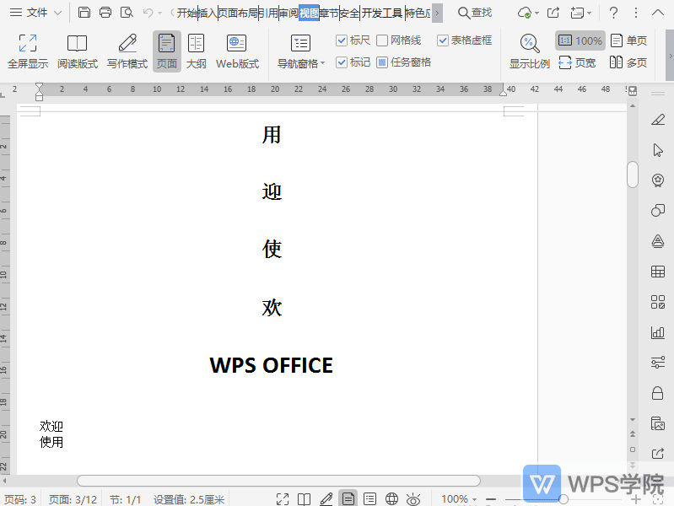Select 页宽 page width zoom

(x=577, y=62)
